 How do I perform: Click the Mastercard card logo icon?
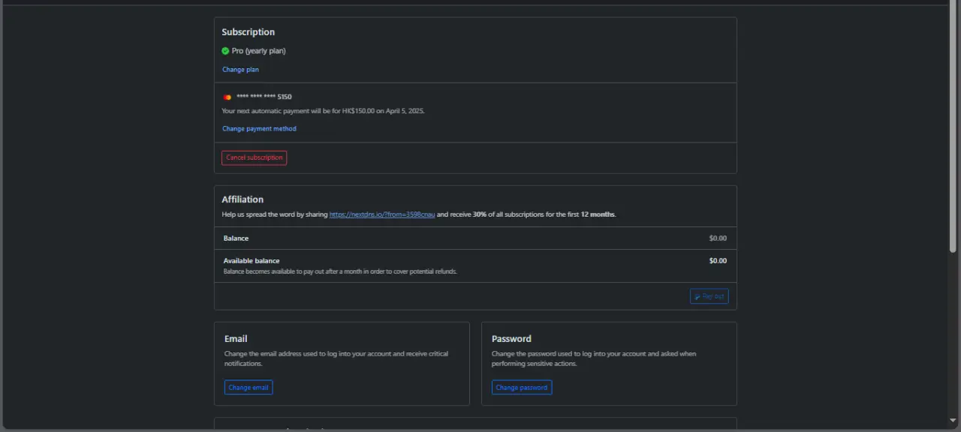tap(227, 97)
